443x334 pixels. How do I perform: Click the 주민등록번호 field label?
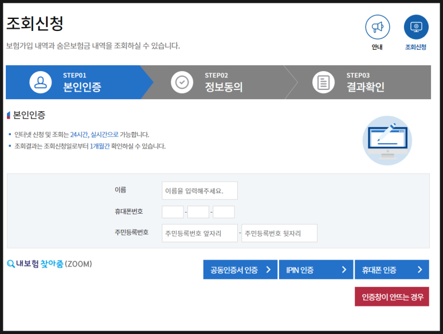(x=132, y=233)
